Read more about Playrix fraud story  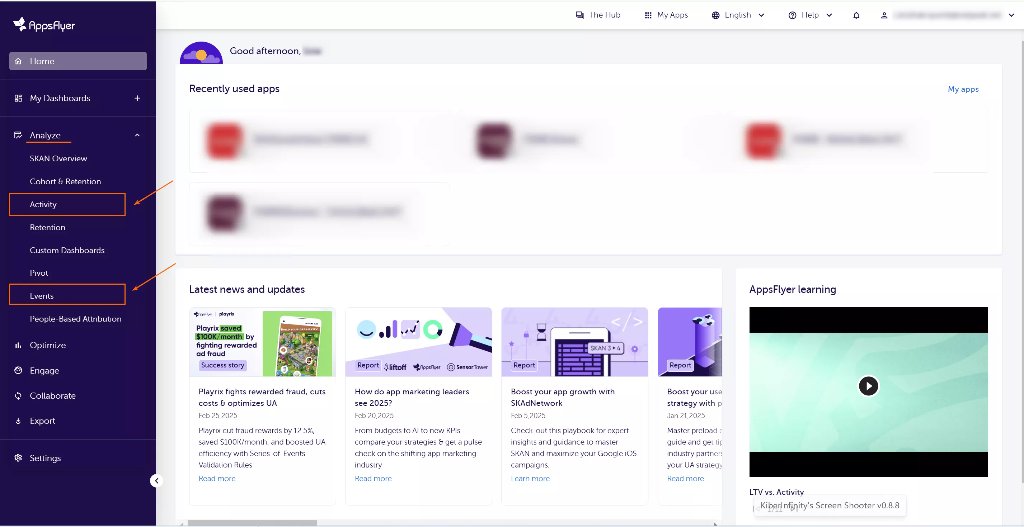[x=217, y=479]
